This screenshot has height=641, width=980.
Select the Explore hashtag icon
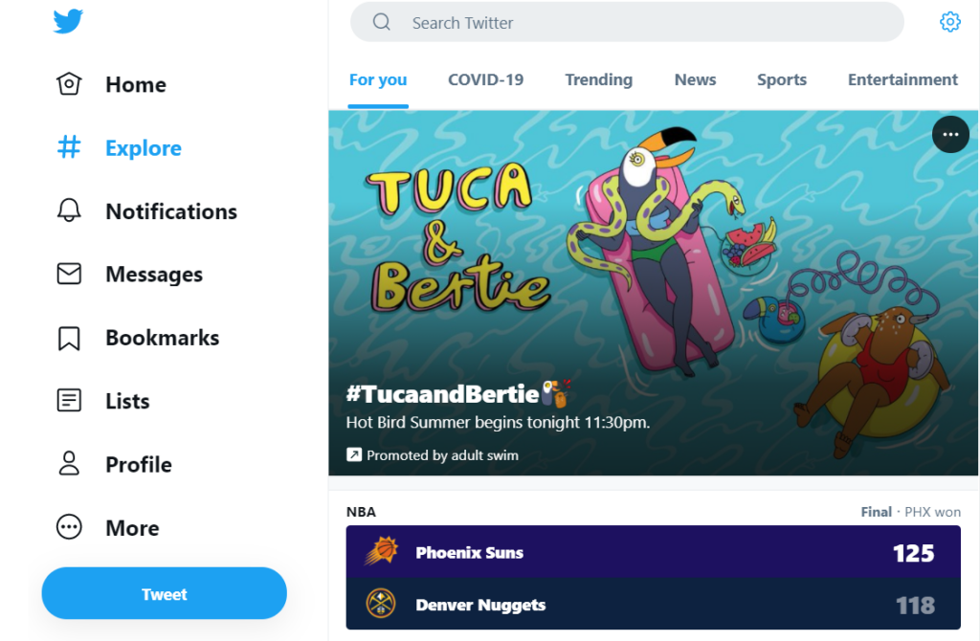pyautogui.click(x=69, y=147)
